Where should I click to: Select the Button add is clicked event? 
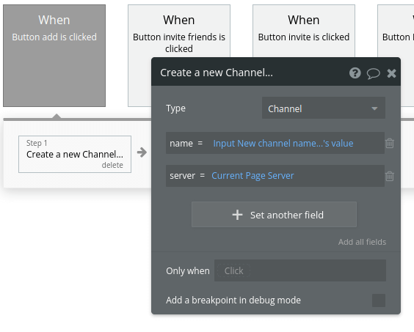pyautogui.click(x=54, y=56)
